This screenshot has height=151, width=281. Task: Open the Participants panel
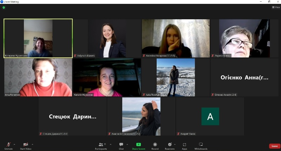pos(101,146)
